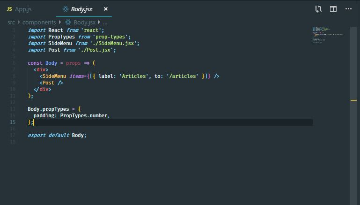This screenshot has width=360, height=205.
Task: Click the React icon on Body.jsx tab
Action: coord(66,9)
